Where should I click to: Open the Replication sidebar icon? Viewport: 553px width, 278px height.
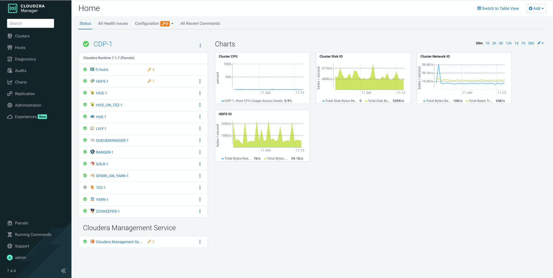tap(10, 94)
